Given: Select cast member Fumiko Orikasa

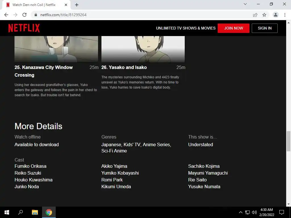Looking at the screenshot, I should [x=30, y=166].
